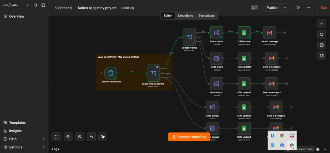The width and height of the screenshot is (330, 153).
Task: Add a sticky note to the canvas
Action: (322, 45)
